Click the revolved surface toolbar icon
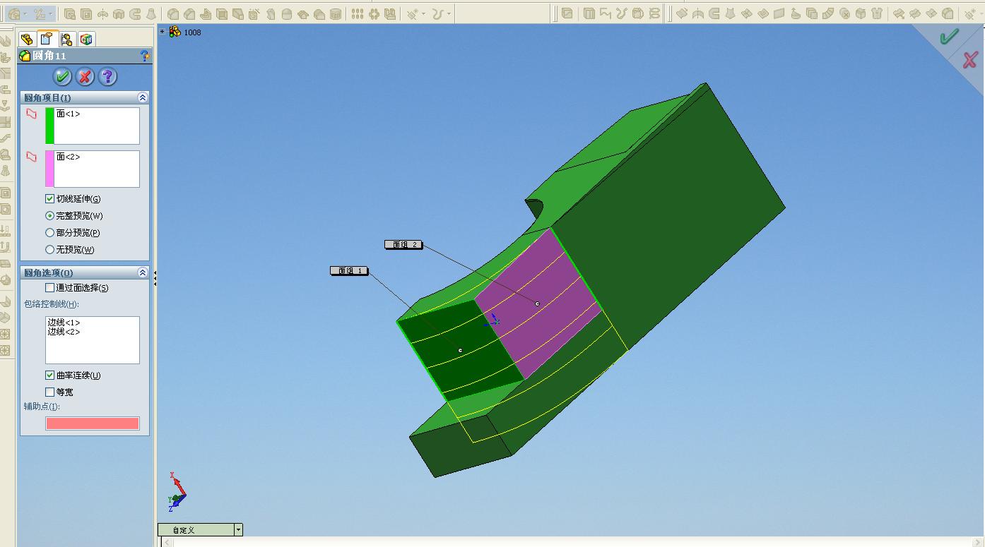The image size is (985, 547). tap(697, 14)
